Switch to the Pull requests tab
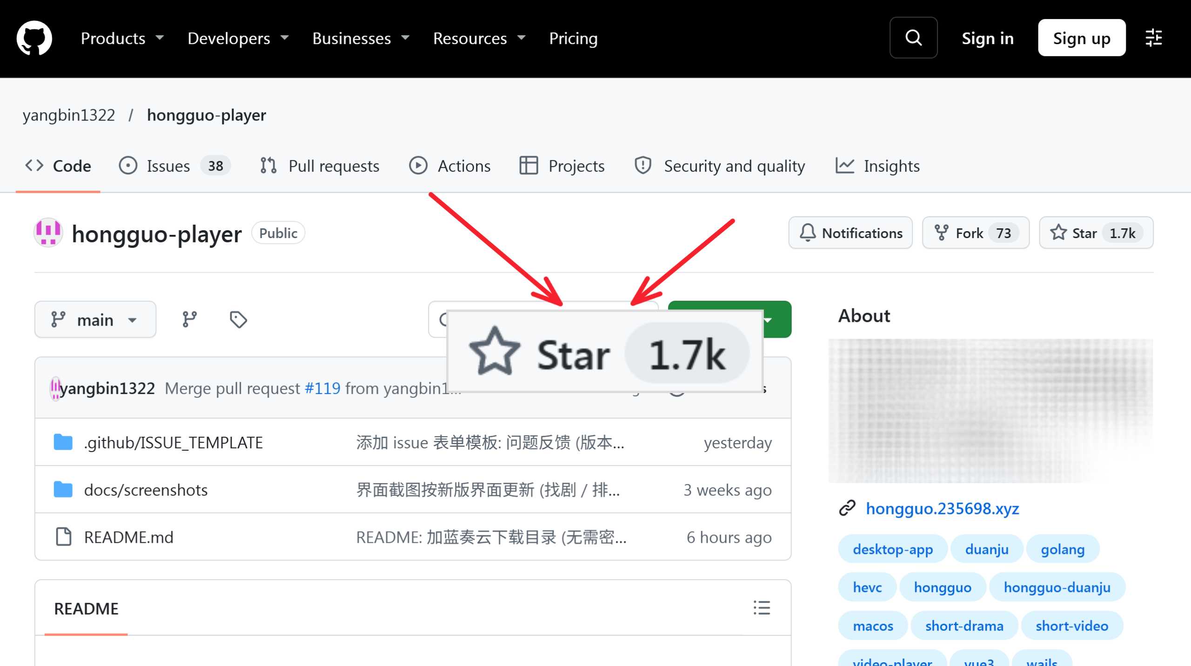The height and width of the screenshot is (666, 1191). point(319,166)
